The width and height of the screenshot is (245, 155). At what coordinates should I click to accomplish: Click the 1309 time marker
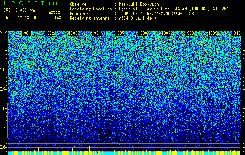click(x=213, y=33)
